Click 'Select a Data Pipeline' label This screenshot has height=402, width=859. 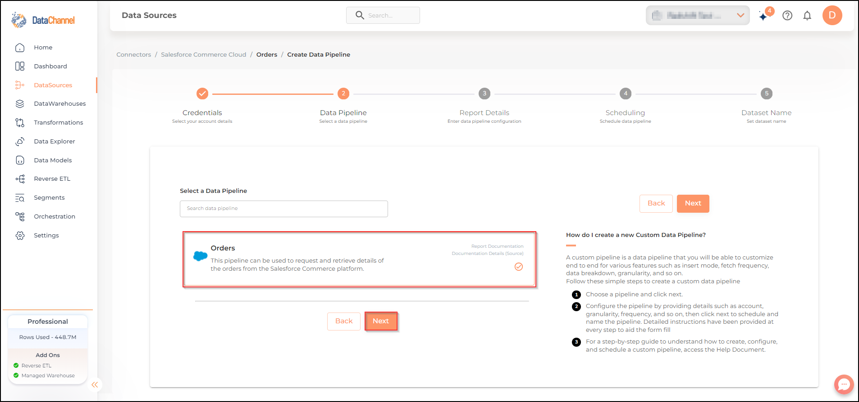(x=214, y=191)
